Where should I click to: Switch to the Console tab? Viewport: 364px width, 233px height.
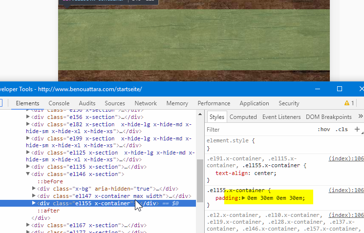59,103
